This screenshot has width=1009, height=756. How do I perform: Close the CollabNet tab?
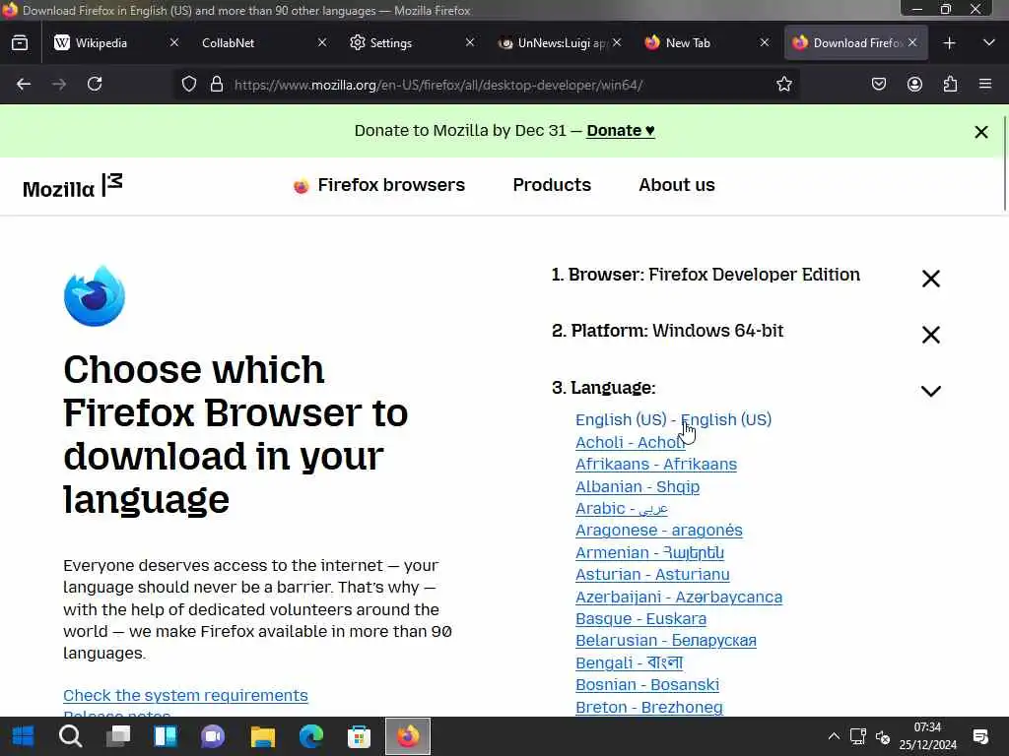click(322, 42)
